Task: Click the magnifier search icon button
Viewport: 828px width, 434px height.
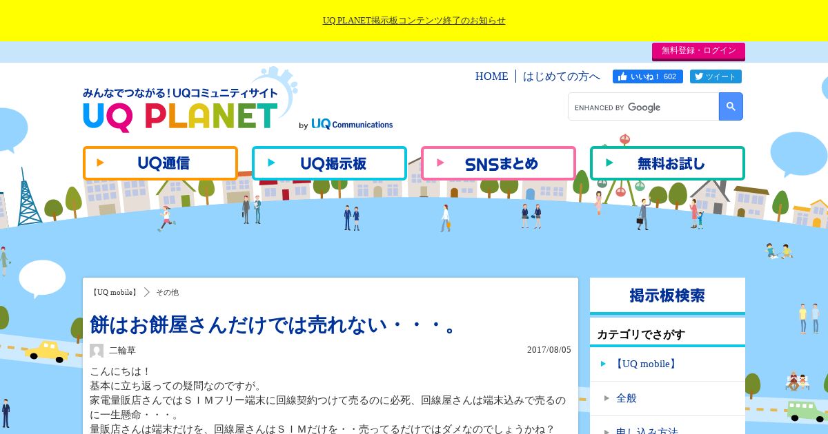Action: coord(731,107)
